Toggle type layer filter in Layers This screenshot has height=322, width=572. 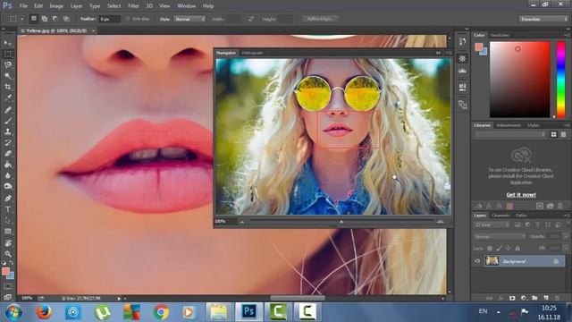click(537, 225)
